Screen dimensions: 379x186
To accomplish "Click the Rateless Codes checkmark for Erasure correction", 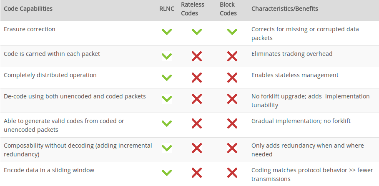I will coord(197,32).
